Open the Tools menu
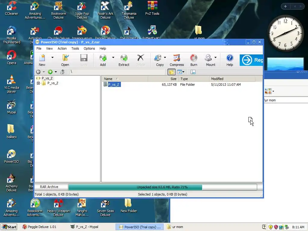308x231 pixels. click(75, 48)
